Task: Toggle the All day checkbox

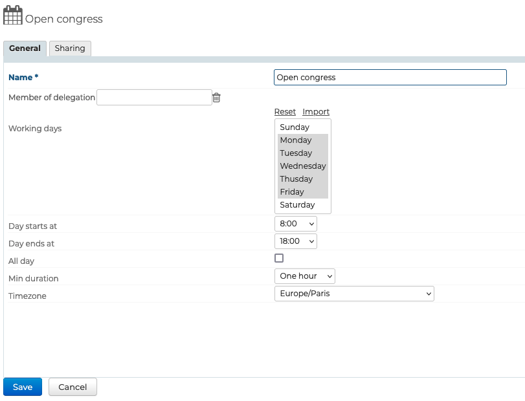Action: point(279,258)
